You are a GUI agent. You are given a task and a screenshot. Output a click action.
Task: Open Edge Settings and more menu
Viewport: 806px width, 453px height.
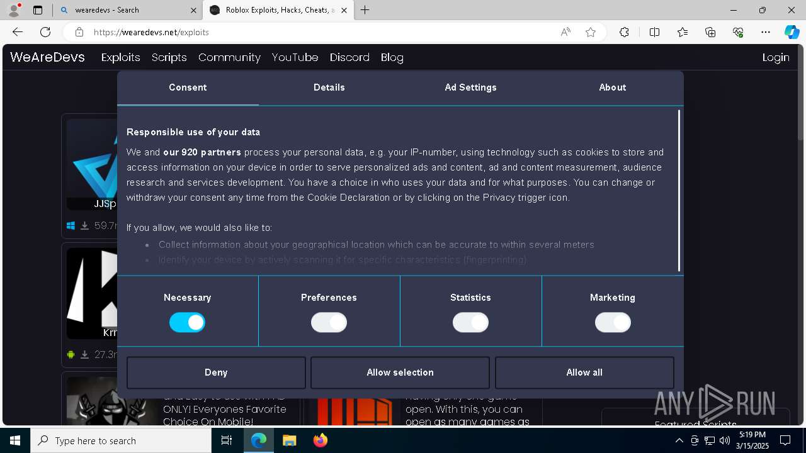[x=766, y=32]
